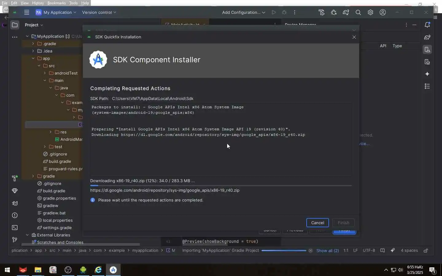Open Gradle tool window icon
Viewport: 442px width, 276px height.
[x=427, y=37]
